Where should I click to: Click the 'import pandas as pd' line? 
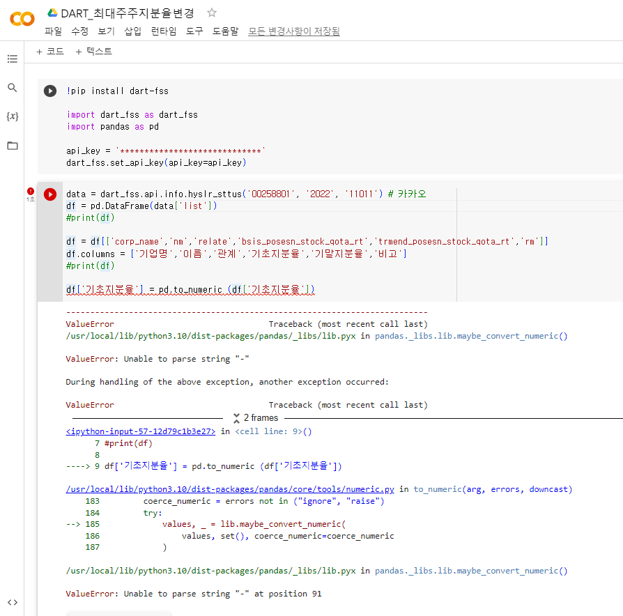point(113,127)
